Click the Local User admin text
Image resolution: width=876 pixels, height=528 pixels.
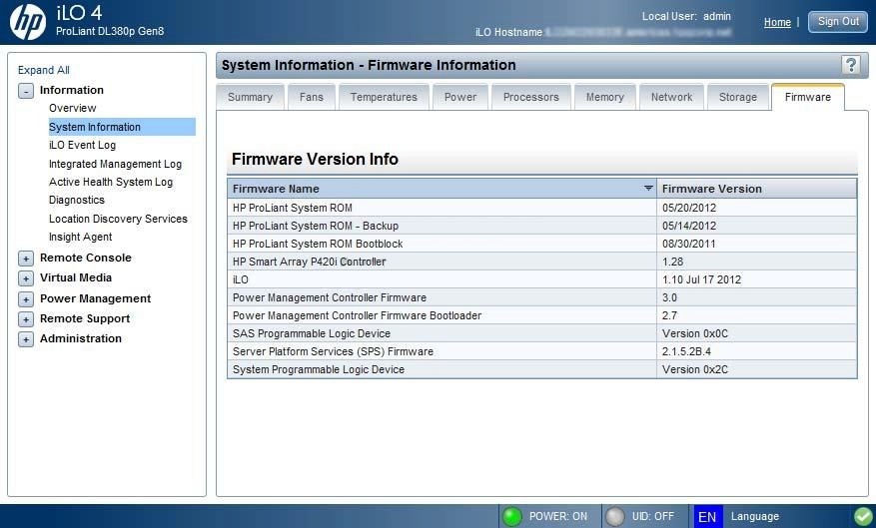point(686,16)
